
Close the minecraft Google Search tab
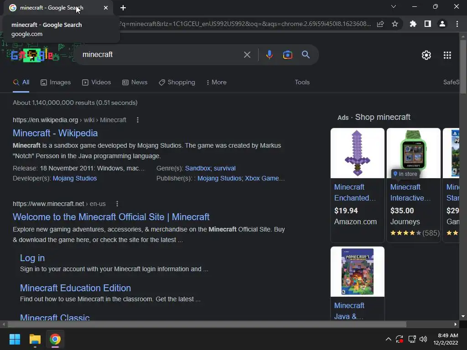[106, 8]
